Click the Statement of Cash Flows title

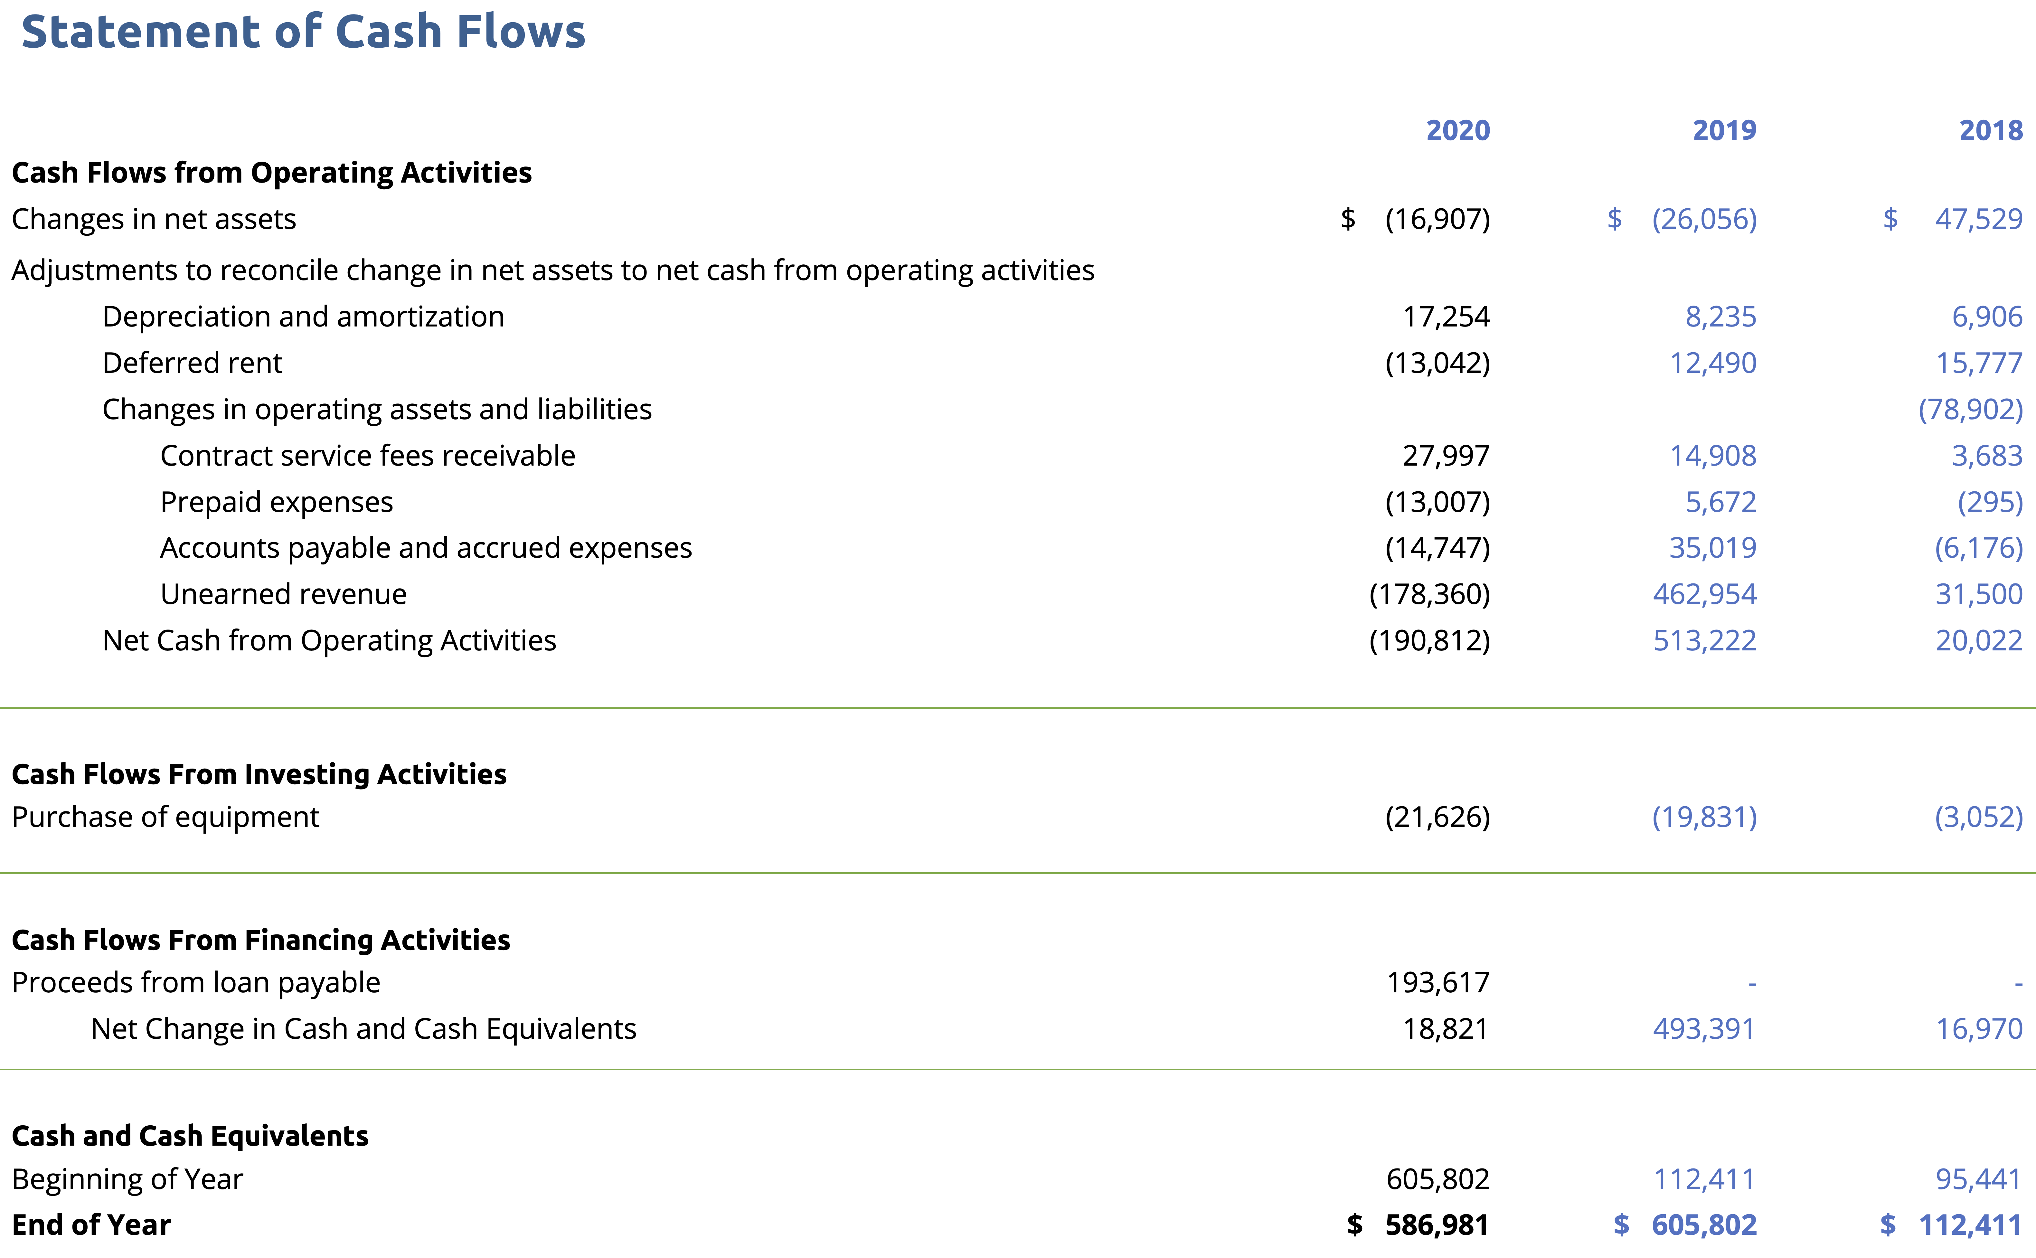point(304,32)
